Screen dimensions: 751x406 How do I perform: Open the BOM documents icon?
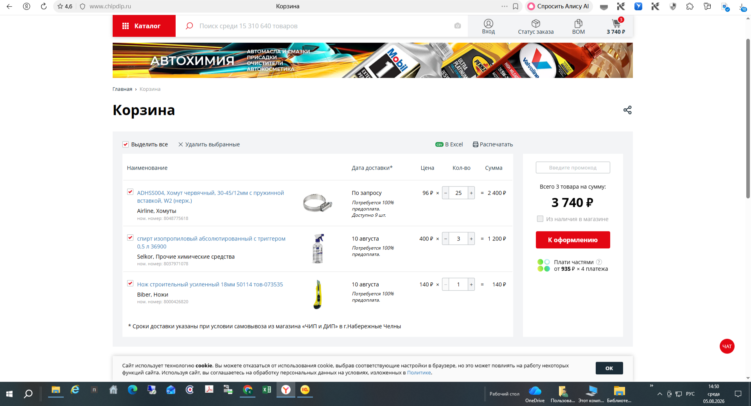[579, 23]
